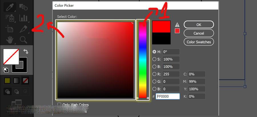Choose Draw Inside mode icon
257x117 pixels.
(25, 91)
